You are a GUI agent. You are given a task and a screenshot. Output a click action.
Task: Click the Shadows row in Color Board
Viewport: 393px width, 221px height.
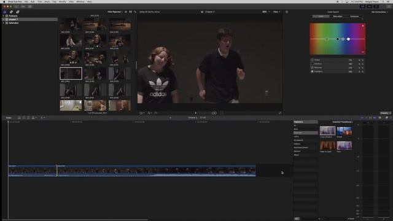[x=337, y=64]
